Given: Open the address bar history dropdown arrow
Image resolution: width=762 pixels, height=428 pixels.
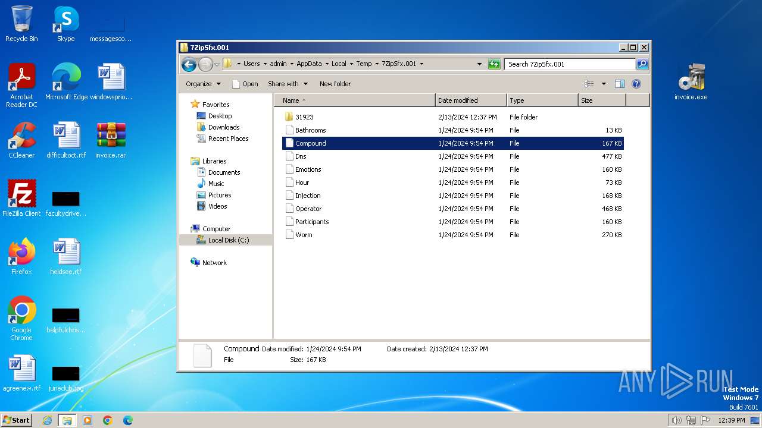Looking at the screenshot, I should [480, 64].
